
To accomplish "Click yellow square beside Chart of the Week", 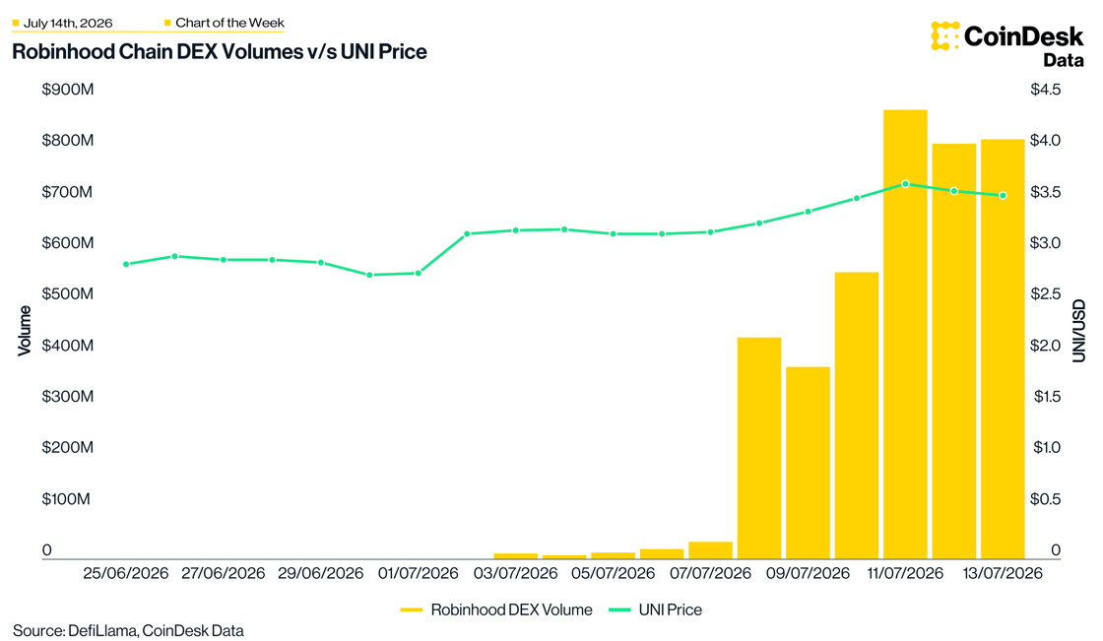I will click(167, 24).
